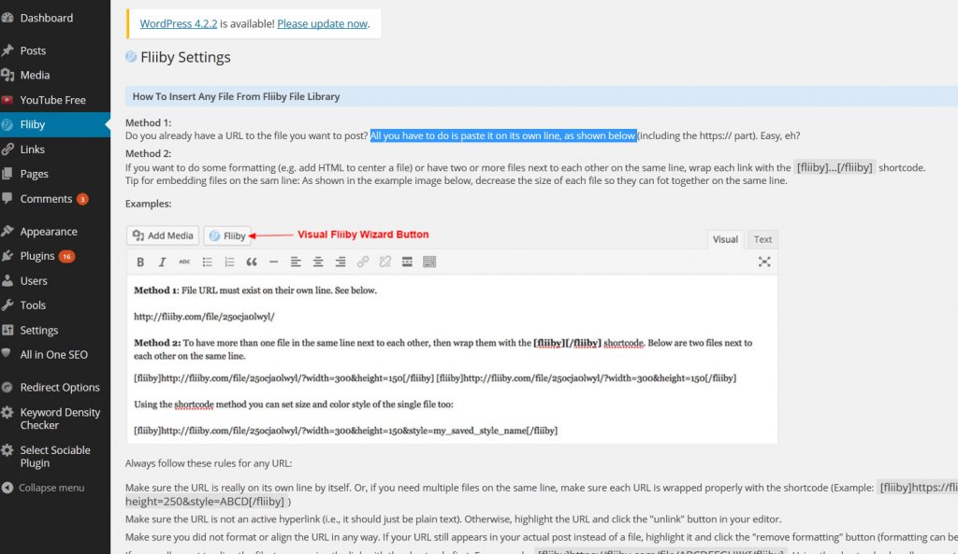958x554 pixels.
Task: Click the Fliiby wizard button
Action: pyautogui.click(x=227, y=235)
